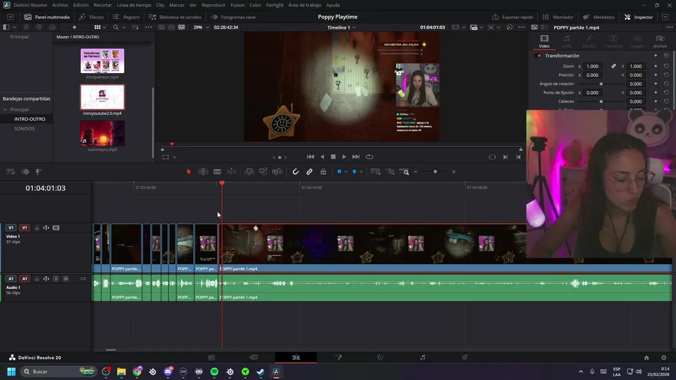Click the Exportar rápido button
The width and height of the screenshot is (676, 380).
(x=512, y=17)
